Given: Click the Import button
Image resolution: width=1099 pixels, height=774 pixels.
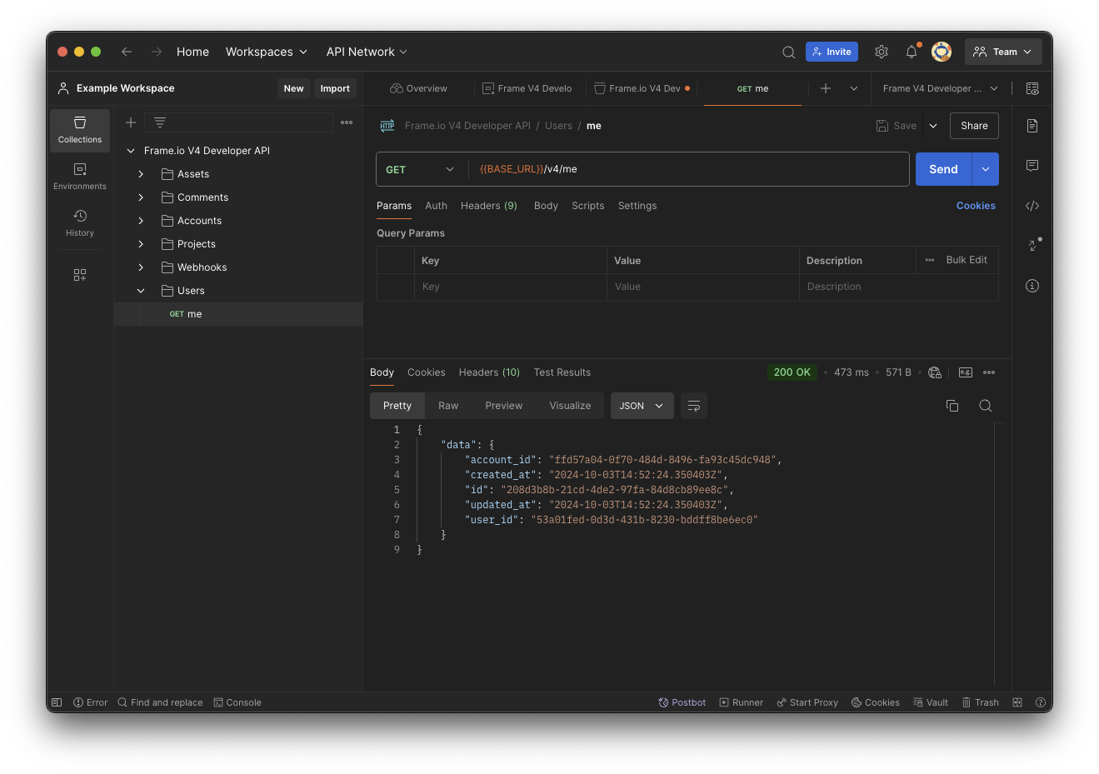Looking at the screenshot, I should pyautogui.click(x=335, y=88).
